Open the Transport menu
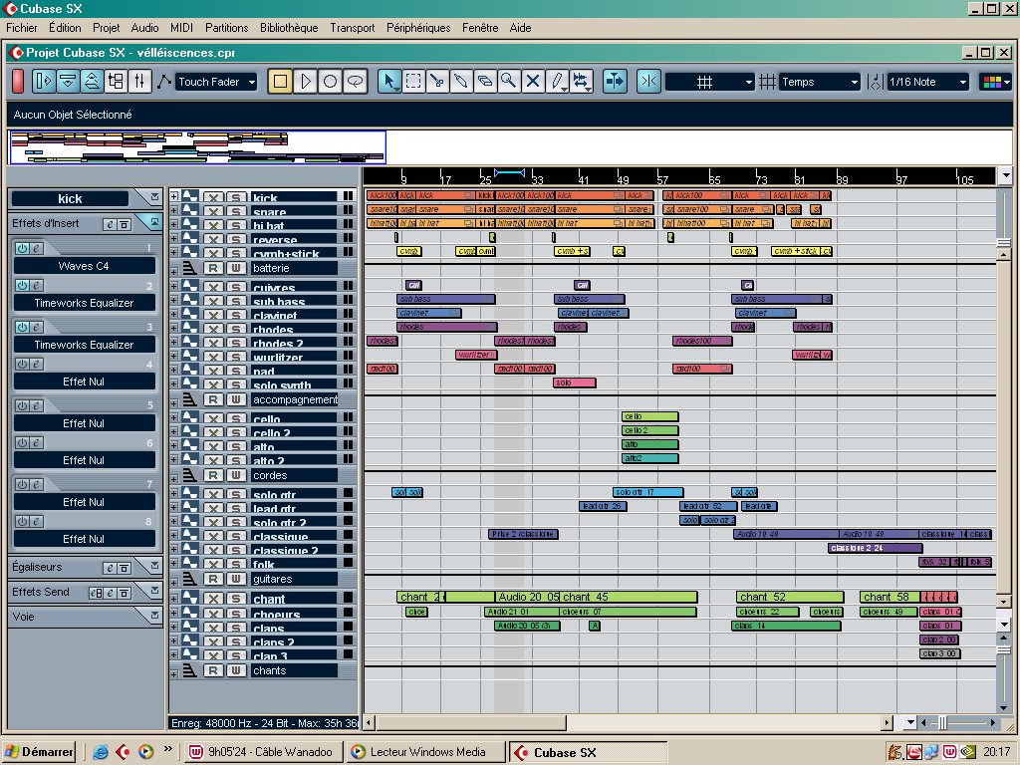Screen dimensions: 1020x765 pyautogui.click(x=352, y=27)
